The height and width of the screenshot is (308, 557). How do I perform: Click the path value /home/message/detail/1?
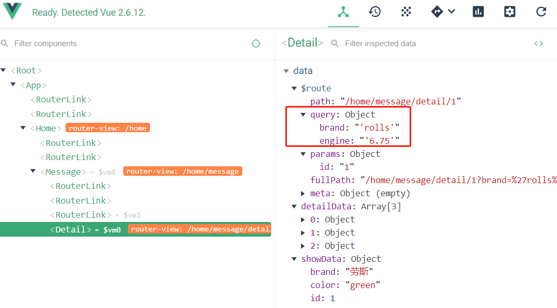[x=401, y=102]
